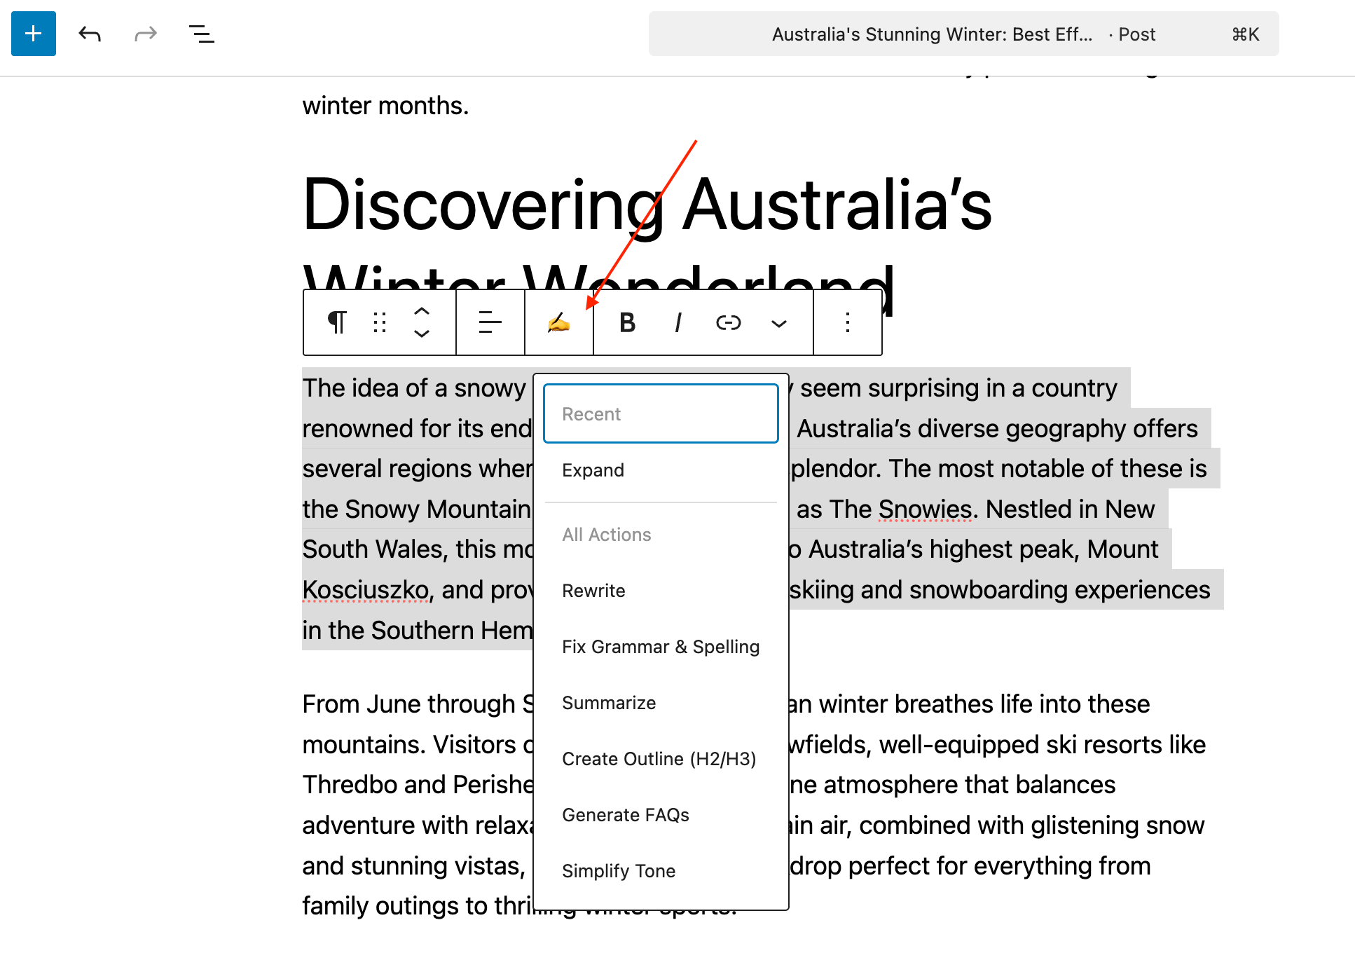The image size is (1355, 953).
Task: Click the Redo arrow icon
Action: tap(146, 34)
